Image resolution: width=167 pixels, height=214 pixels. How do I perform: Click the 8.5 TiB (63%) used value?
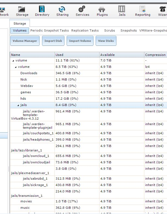pyautogui.click(x=67, y=67)
